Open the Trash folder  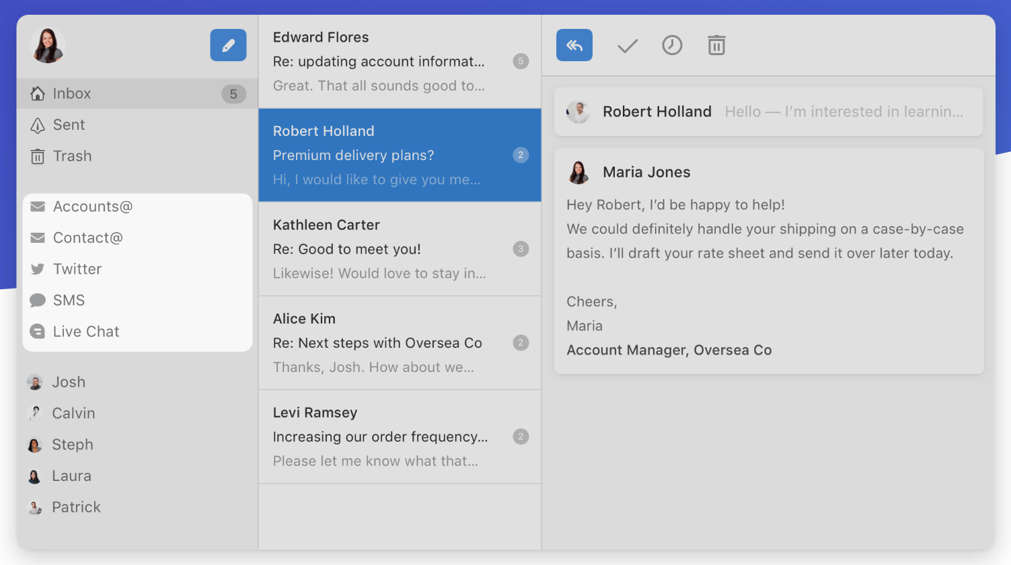(x=72, y=156)
